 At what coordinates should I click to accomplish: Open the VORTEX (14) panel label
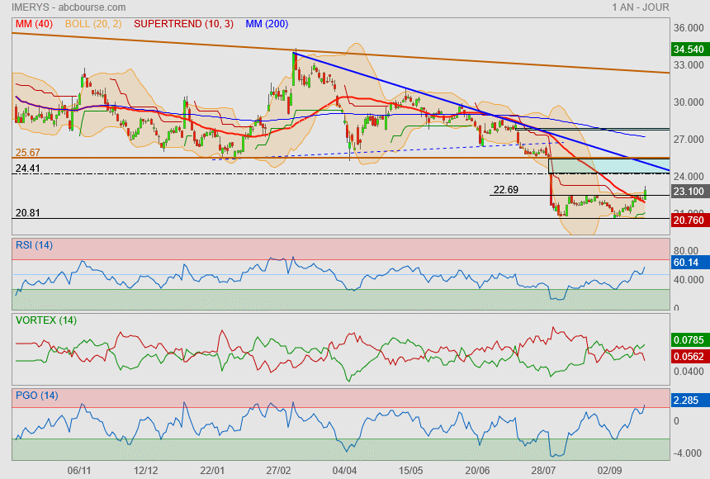pos(46,320)
